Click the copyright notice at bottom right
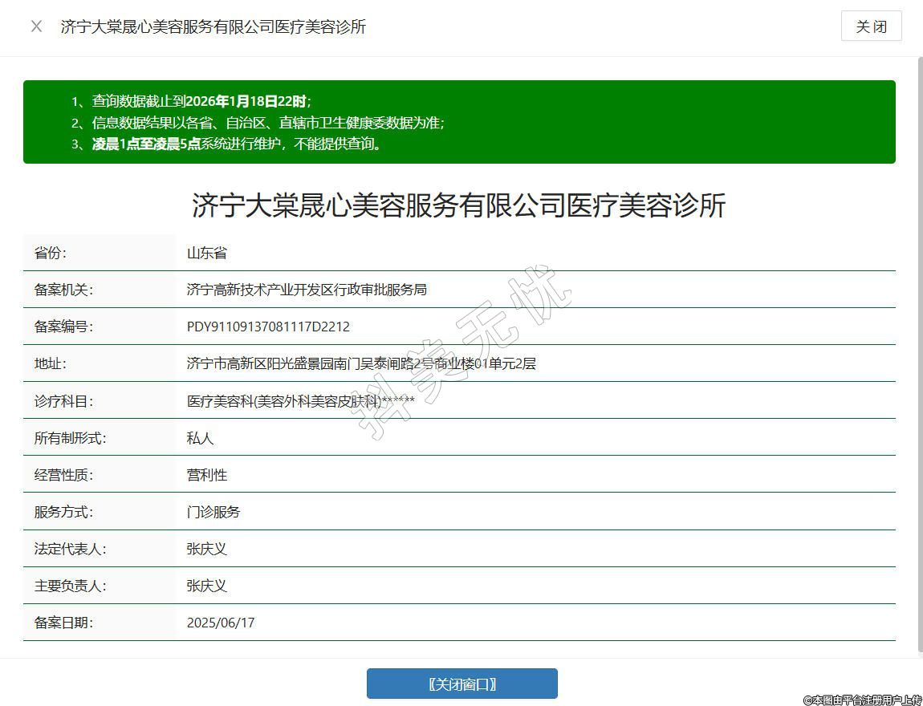Screen dimensions: 923x706 (x=862, y=700)
